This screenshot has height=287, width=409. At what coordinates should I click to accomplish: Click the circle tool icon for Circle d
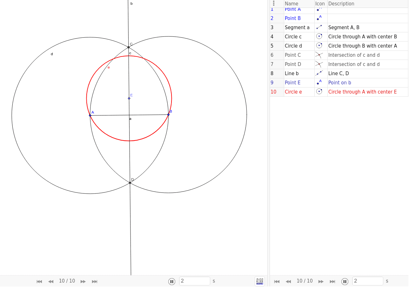pos(319,46)
